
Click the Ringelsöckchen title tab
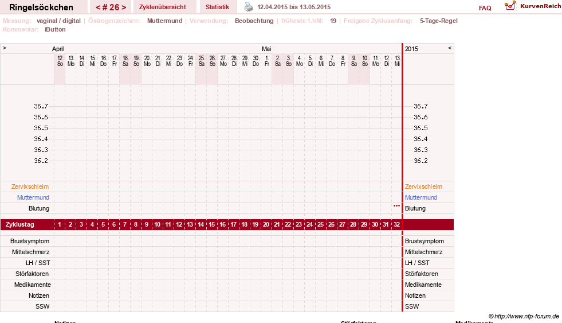tap(41, 7)
